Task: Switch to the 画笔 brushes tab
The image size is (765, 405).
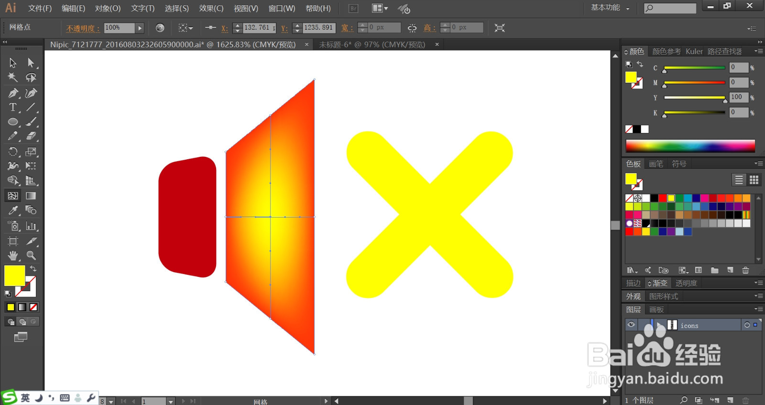Action: point(656,164)
